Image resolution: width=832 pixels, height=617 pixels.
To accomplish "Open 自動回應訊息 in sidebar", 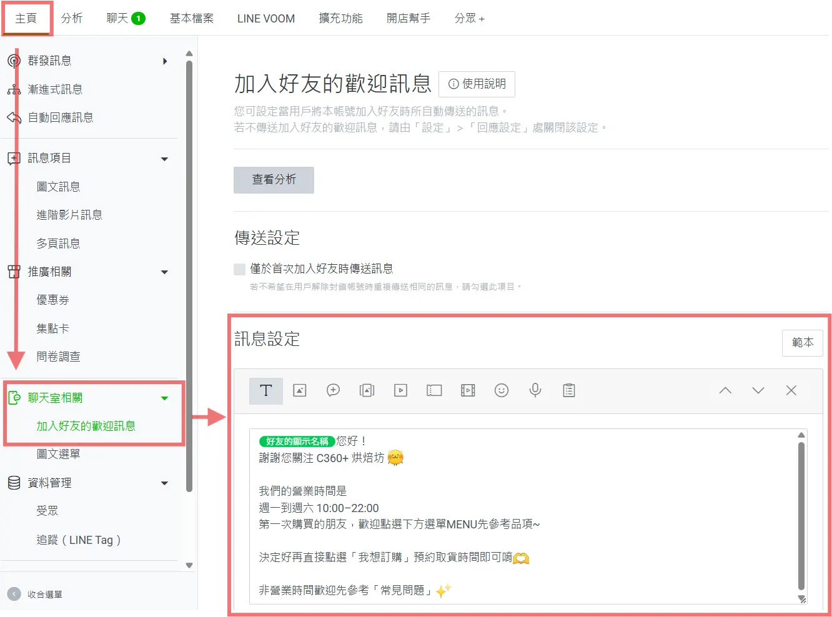I will coord(61,117).
